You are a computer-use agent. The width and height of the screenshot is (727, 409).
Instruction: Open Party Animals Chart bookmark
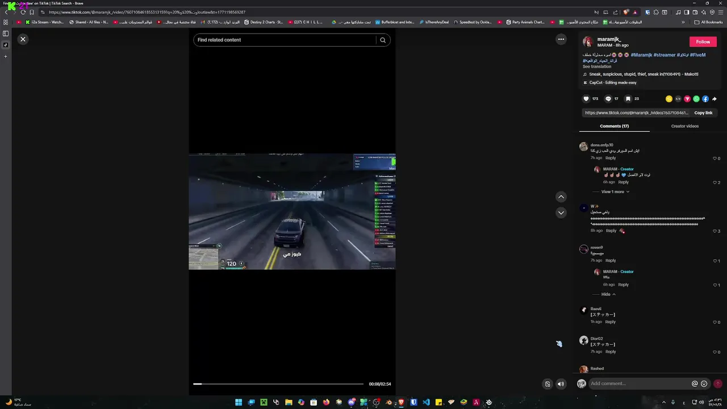[x=524, y=22]
